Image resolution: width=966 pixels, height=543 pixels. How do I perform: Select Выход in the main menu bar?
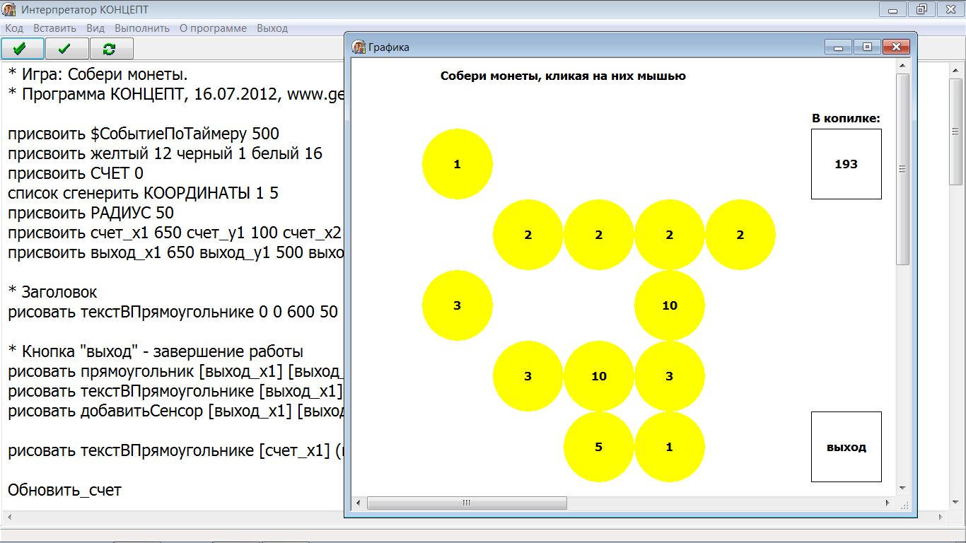[272, 28]
